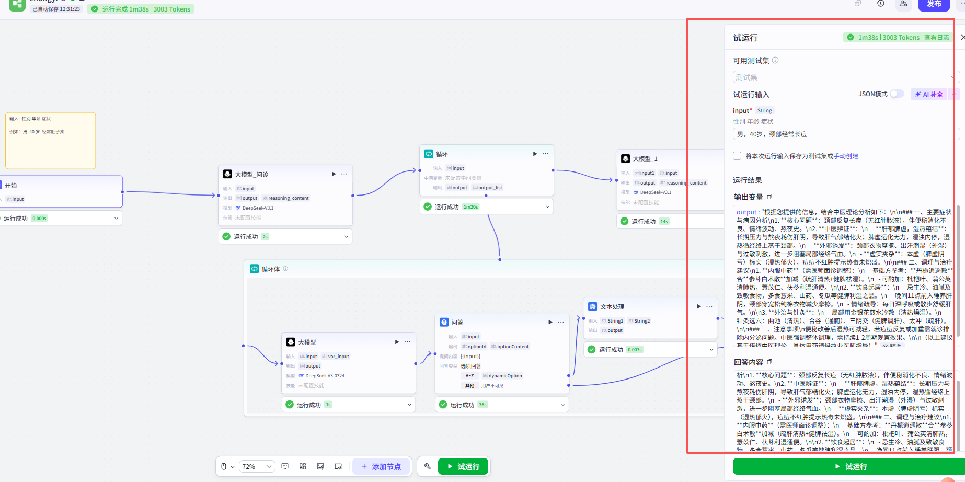Expand the 循环 run success 1m20s details
The width and height of the screenshot is (965, 482).
[x=547, y=206]
